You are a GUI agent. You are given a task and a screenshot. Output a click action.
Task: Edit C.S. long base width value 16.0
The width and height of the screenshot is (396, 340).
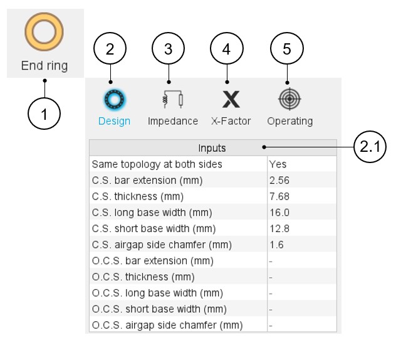point(301,213)
